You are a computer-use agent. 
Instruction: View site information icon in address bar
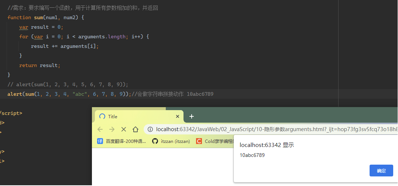[x=150, y=129]
